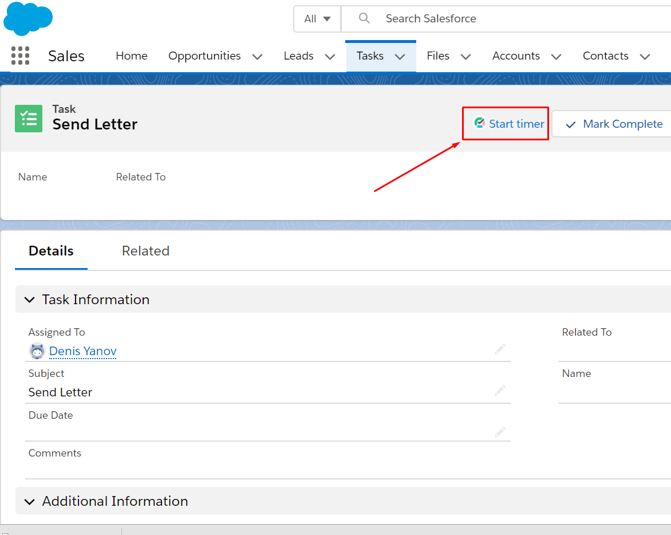Click Related To label in header panel
Screen dimensions: 671x535
point(141,177)
